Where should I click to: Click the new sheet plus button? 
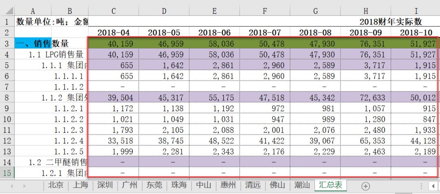point(365,186)
